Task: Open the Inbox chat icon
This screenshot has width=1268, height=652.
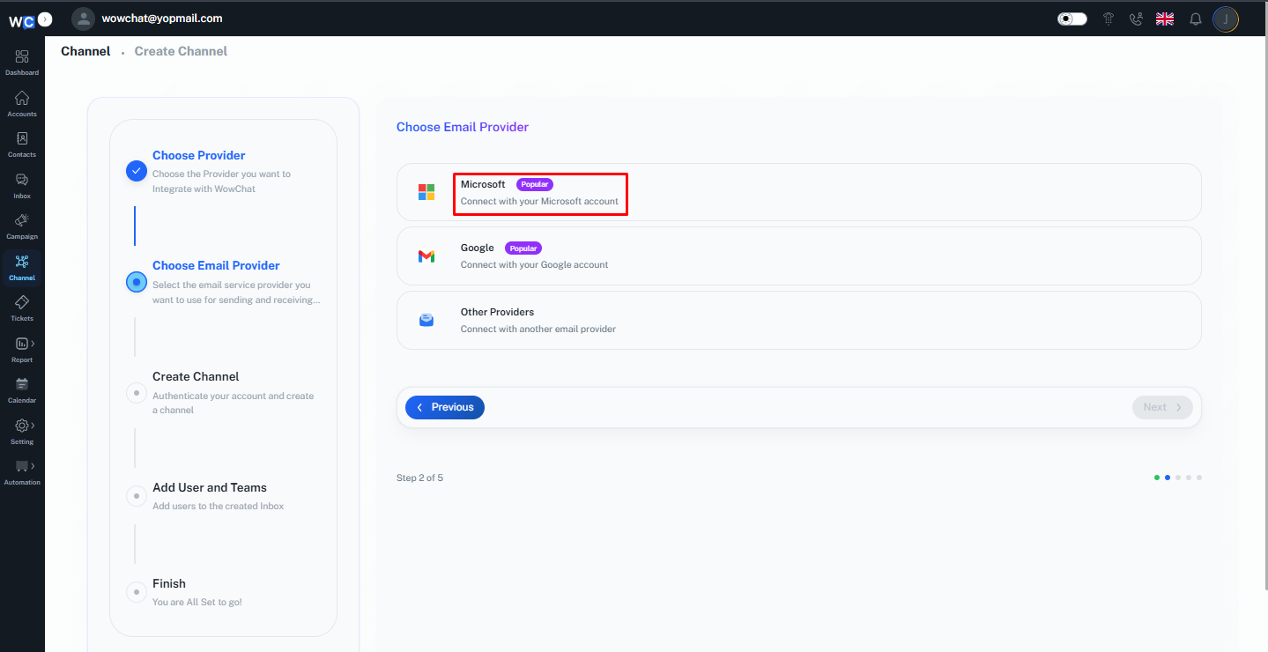Action: pyautogui.click(x=22, y=180)
